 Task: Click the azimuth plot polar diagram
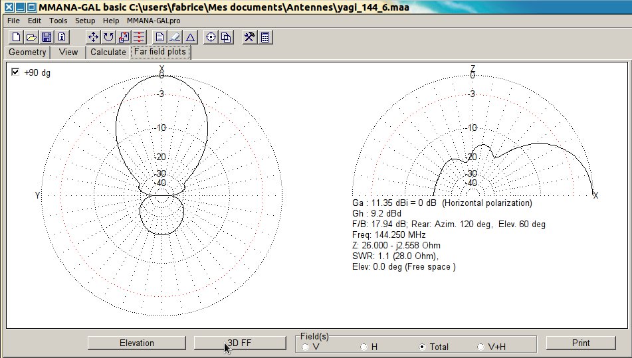161,196
